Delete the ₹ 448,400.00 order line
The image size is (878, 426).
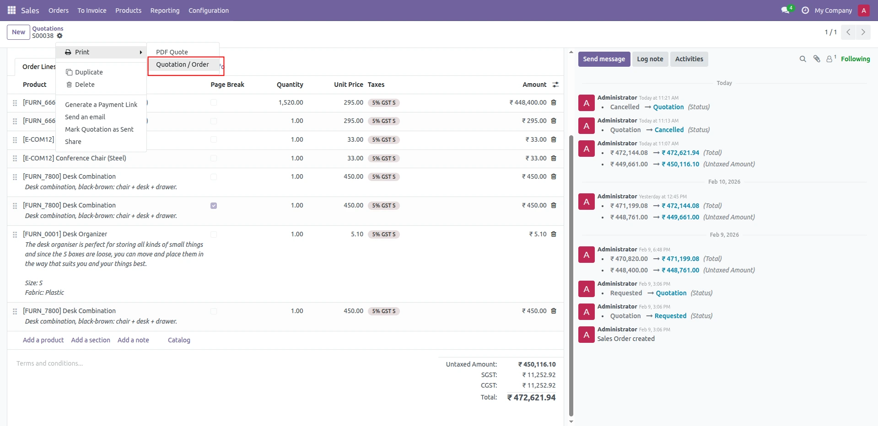554,102
